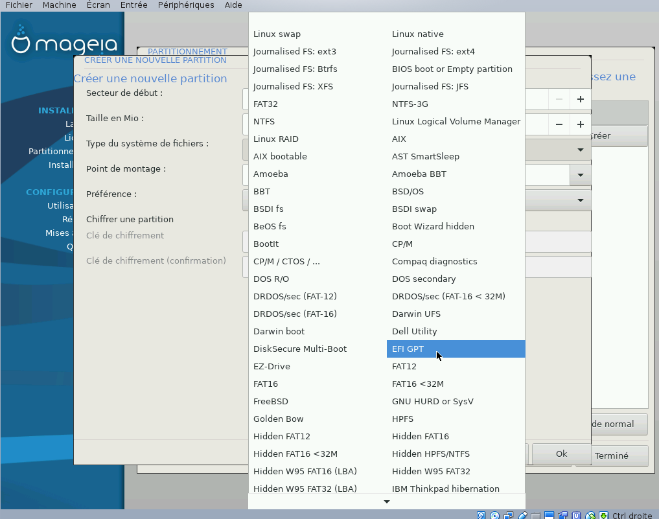659x519 pixels.
Task: Open the Fichier menu
Action: 19,5
